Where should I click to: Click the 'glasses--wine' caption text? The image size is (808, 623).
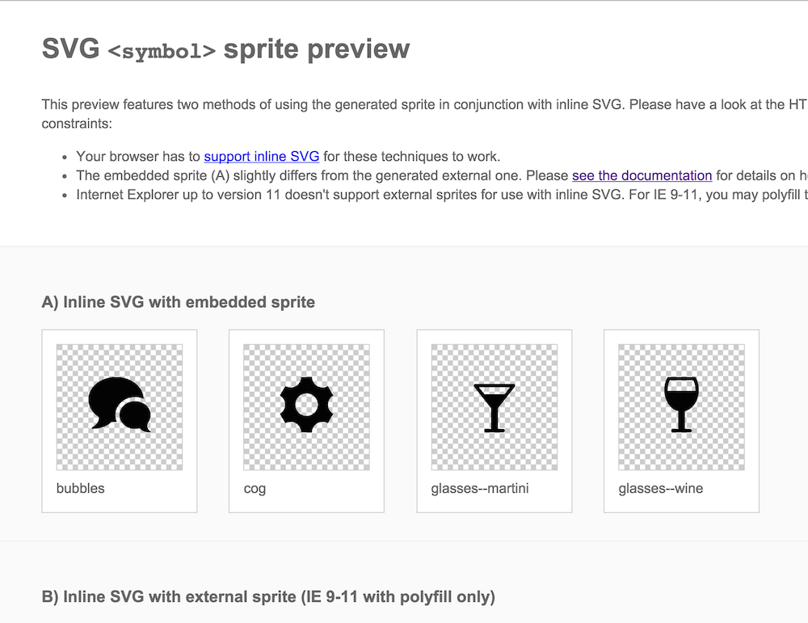661,488
